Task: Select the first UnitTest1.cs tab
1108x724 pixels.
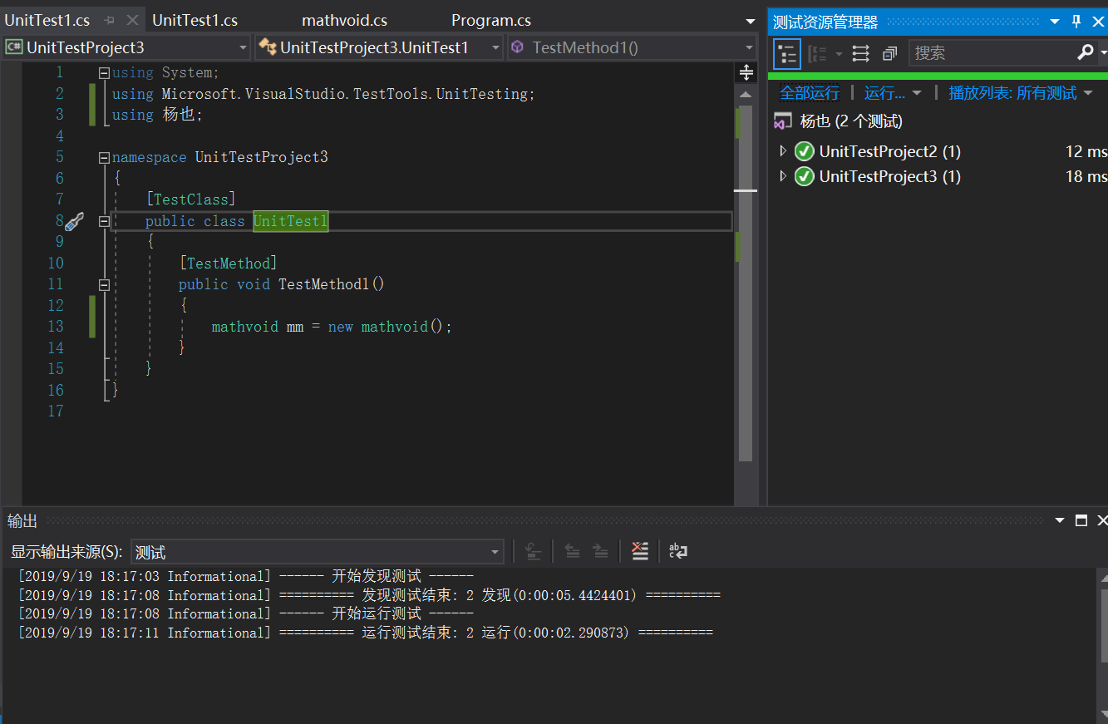Action: click(x=47, y=20)
